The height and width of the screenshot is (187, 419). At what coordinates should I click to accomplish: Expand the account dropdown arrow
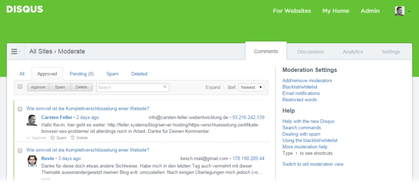coord(409,11)
